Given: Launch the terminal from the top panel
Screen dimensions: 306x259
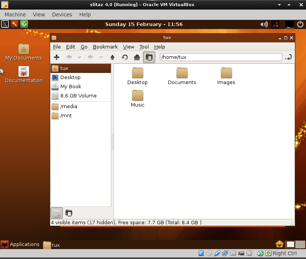Looking at the screenshot, I should 5,24.
